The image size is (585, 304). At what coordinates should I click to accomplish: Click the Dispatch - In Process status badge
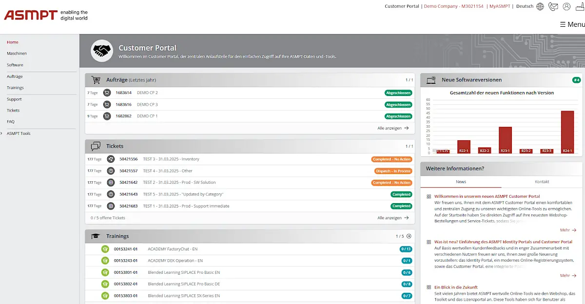tap(393, 171)
